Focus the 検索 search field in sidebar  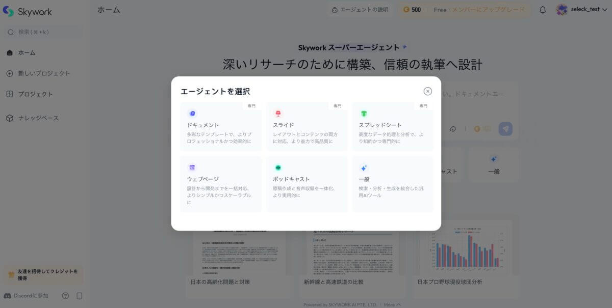point(43,32)
